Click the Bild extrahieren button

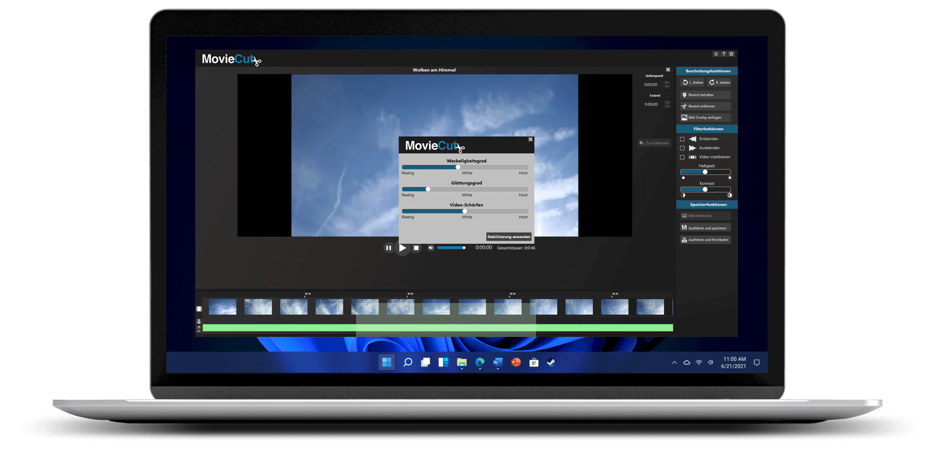click(x=705, y=216)
